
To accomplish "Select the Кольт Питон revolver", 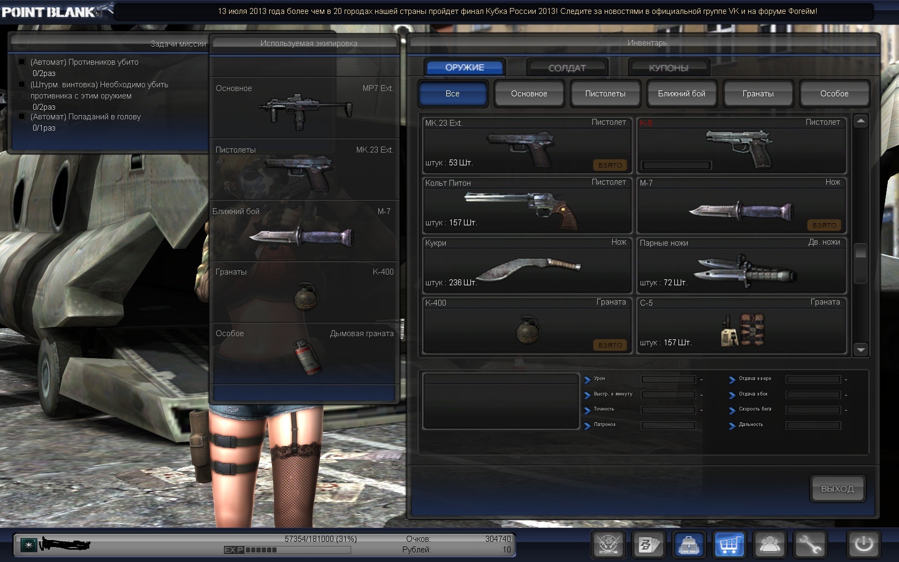I will (x=527, y=205).
